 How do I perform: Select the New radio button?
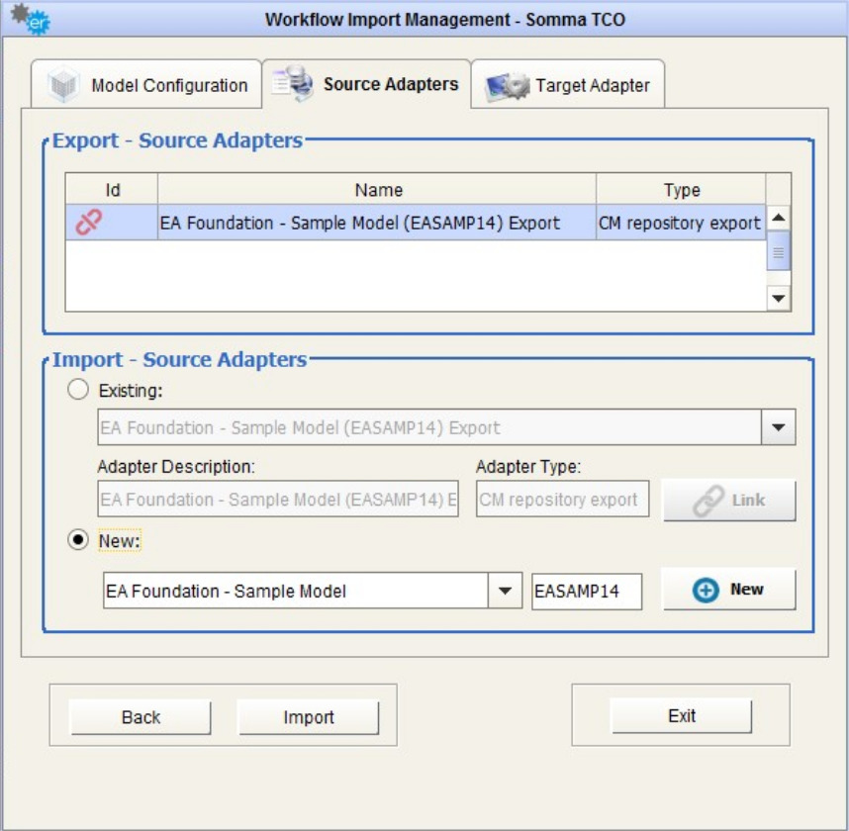click(x=78, y=540)
